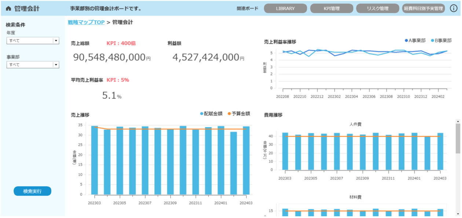This screenshot has width=462, height=218.
Task: Click the KPI：5% label
Action: click(118, 80)
